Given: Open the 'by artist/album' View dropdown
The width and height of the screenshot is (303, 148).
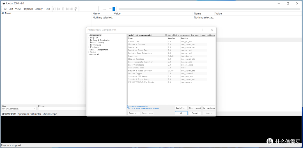Looking at the screenshot, I should (19, 109).
